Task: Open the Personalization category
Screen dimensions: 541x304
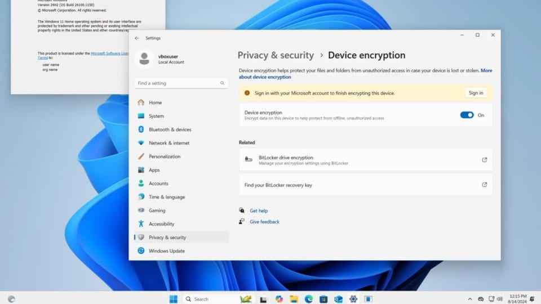Action: pyautogui.click(x=181, y=156)
